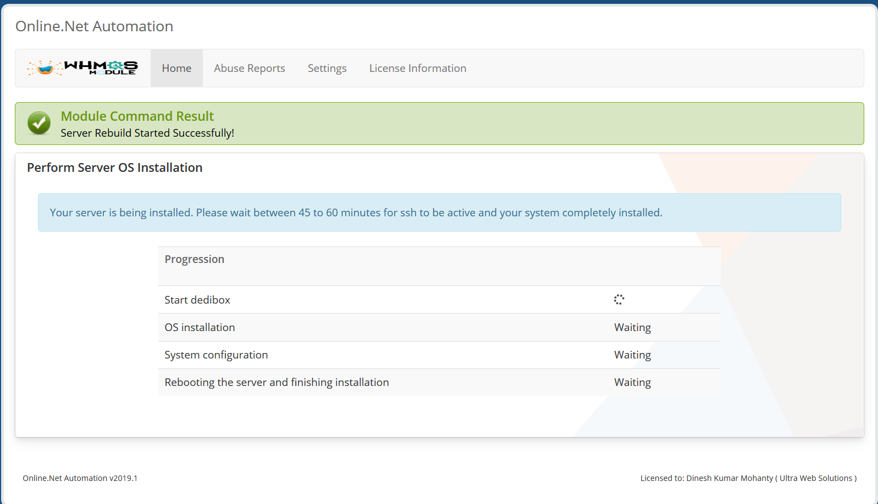This screenshot has height=504, width=878.
Task: Click the Start dedibox loading spinner
Action: click(x=619, y=299)
